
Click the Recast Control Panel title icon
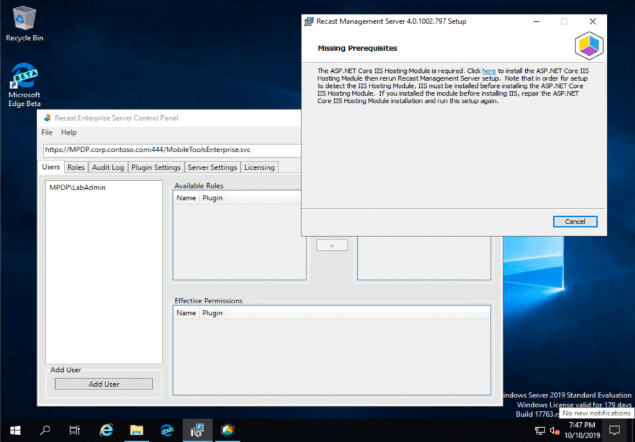pos(47,118)
